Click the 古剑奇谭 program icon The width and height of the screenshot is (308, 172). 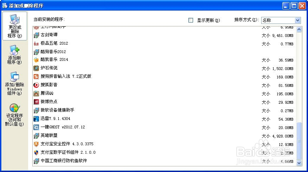click(36, 35)
